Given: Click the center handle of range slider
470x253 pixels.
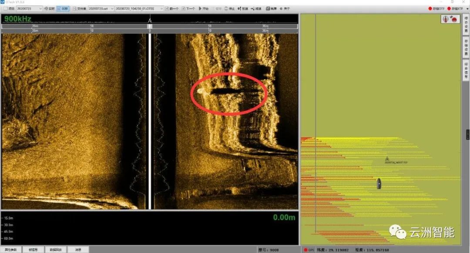Looking at the screenshot, I should (x=150, y=27).
